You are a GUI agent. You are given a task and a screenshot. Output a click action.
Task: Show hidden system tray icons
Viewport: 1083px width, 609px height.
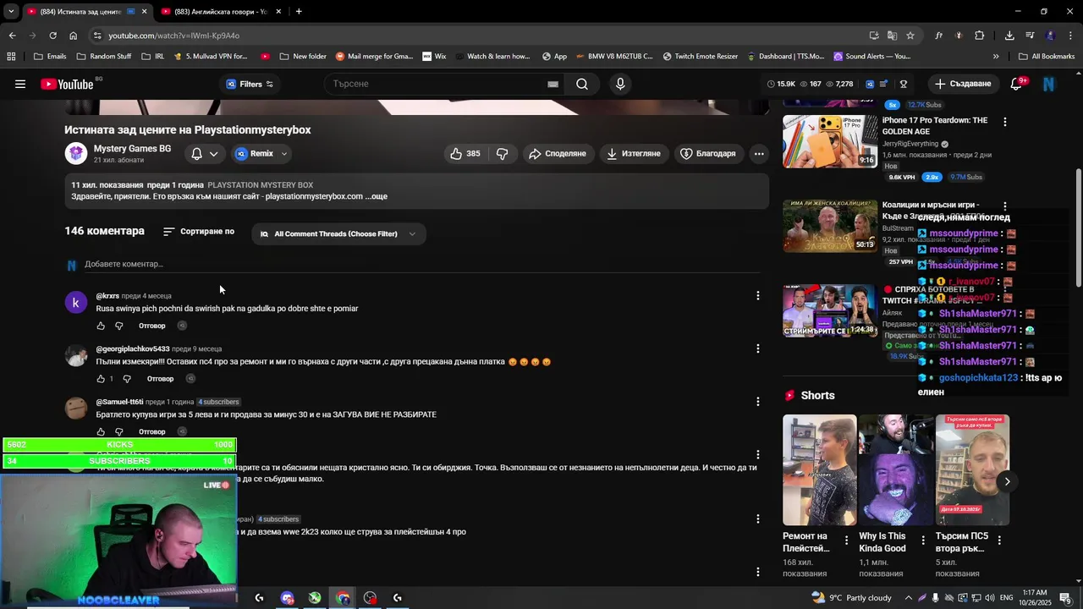click(909, 598)
